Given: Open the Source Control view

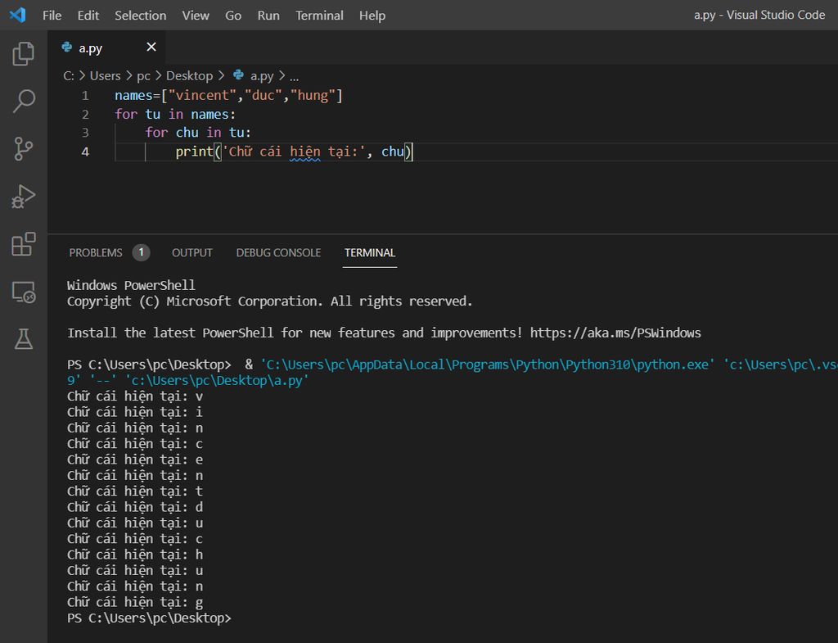Looking at the screenshot, I should [24, 149].
